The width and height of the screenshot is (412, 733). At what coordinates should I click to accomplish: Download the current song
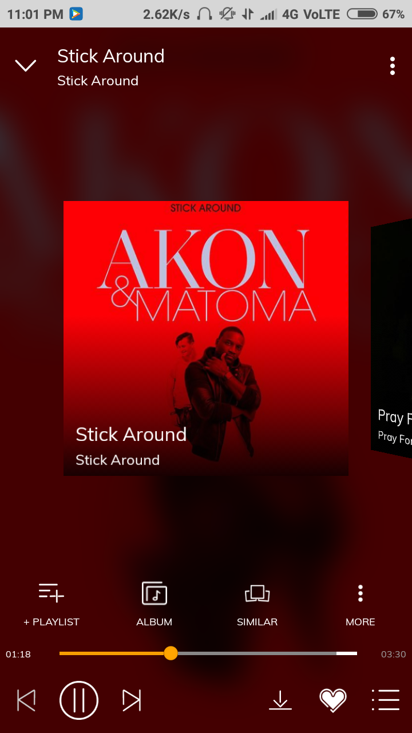pos(280,700)
